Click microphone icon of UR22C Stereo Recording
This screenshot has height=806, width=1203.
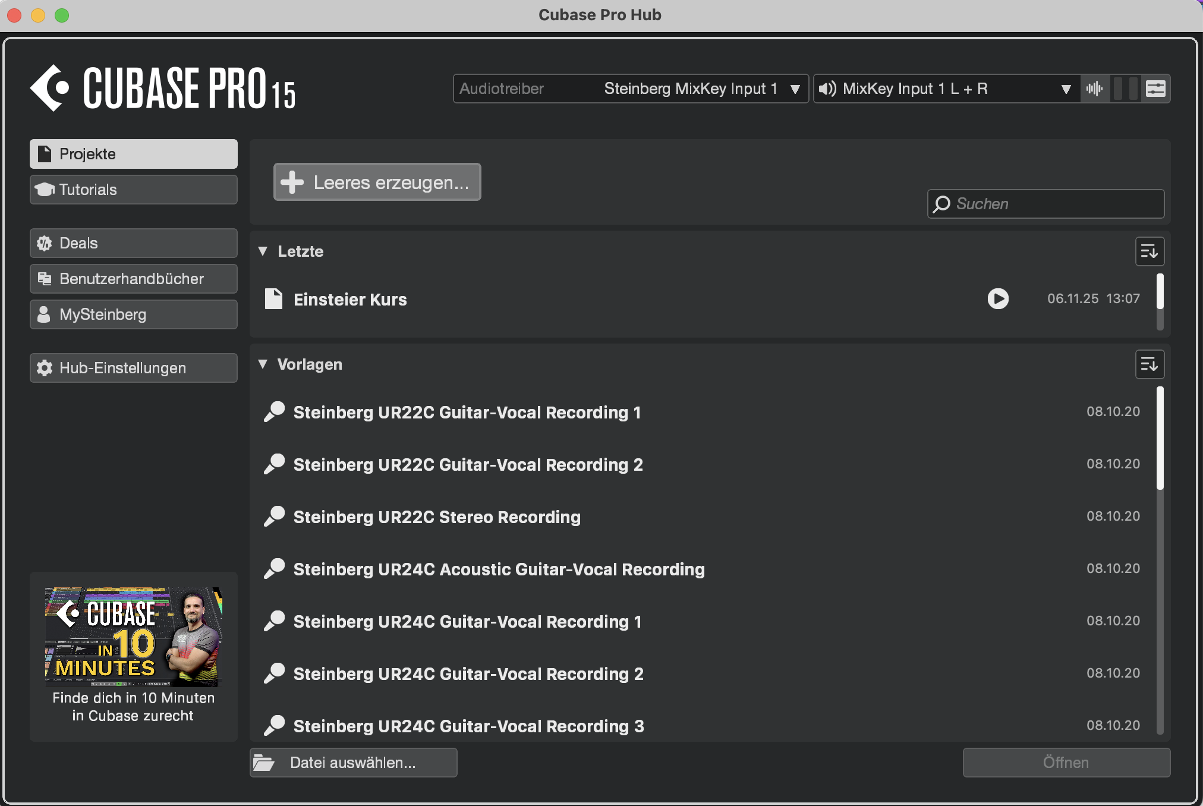coord(274,517)
